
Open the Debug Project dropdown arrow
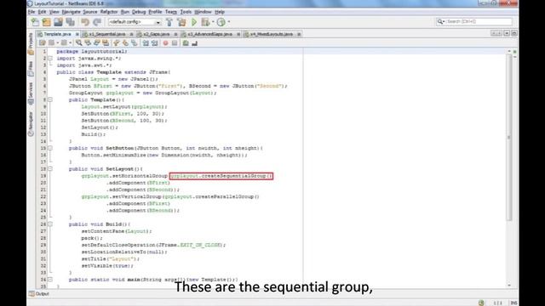[x=213, y=22]
